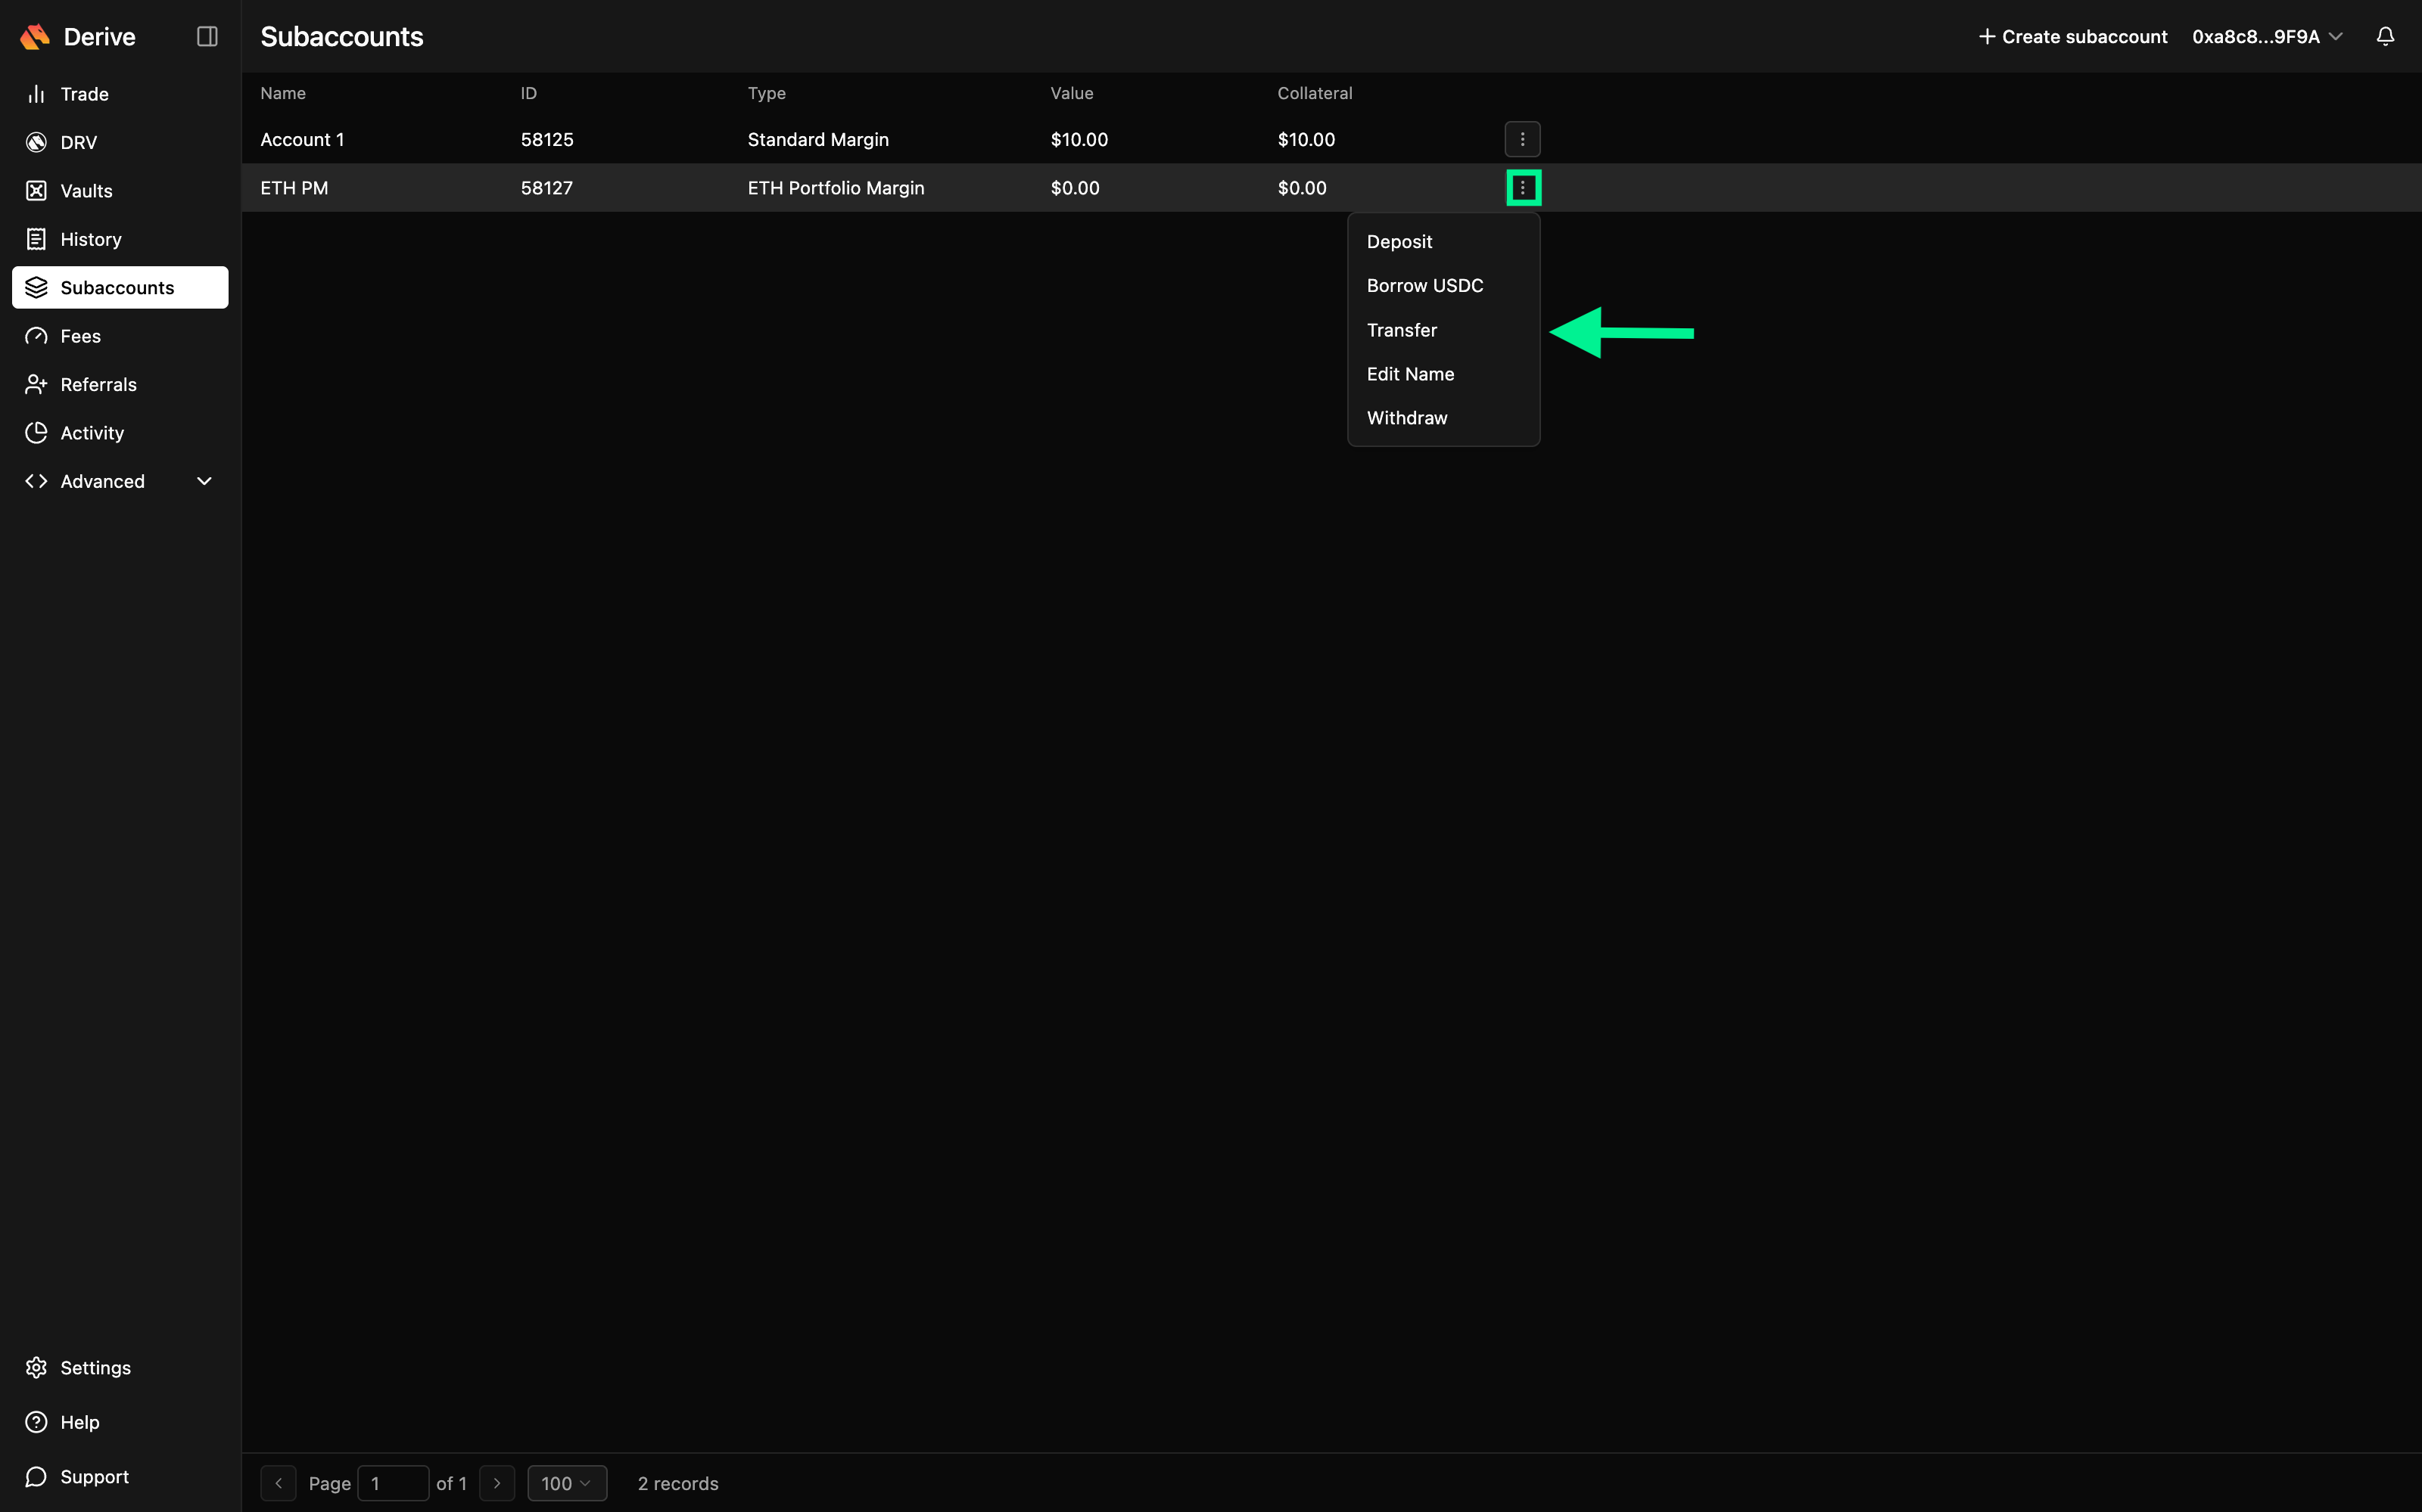Open the notifications bell

coord(2385,37)
